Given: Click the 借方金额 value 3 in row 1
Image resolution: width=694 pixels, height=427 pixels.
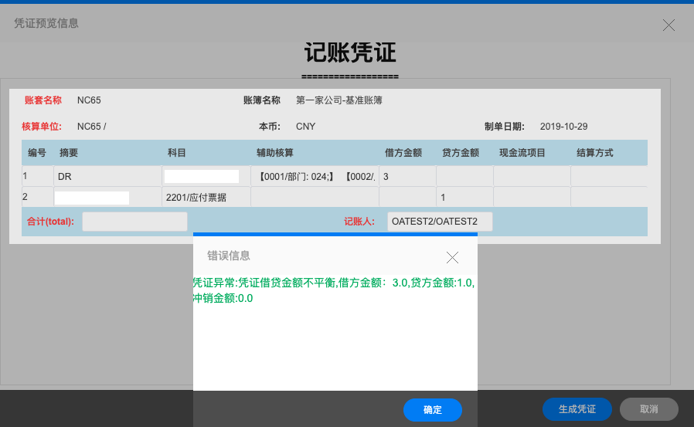Looking at the screenshot, I should point(407,176).
